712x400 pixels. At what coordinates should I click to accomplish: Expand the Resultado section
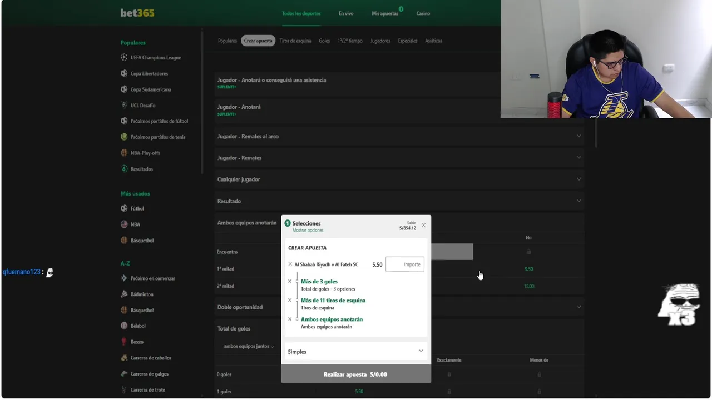point(399,201)
